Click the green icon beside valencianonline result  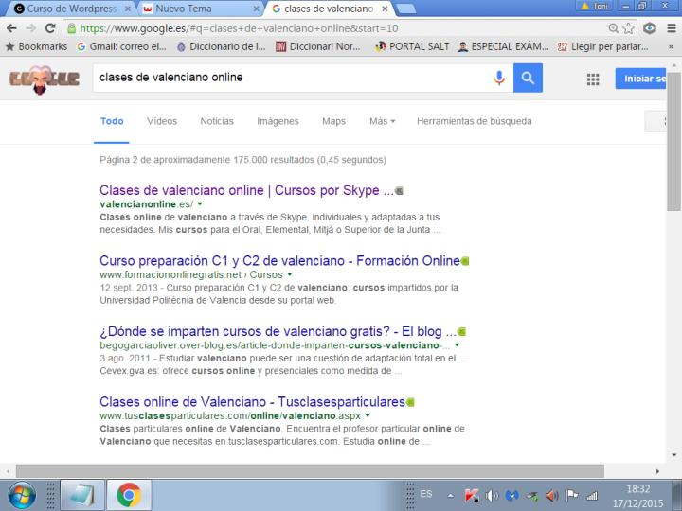click(399, 191)
